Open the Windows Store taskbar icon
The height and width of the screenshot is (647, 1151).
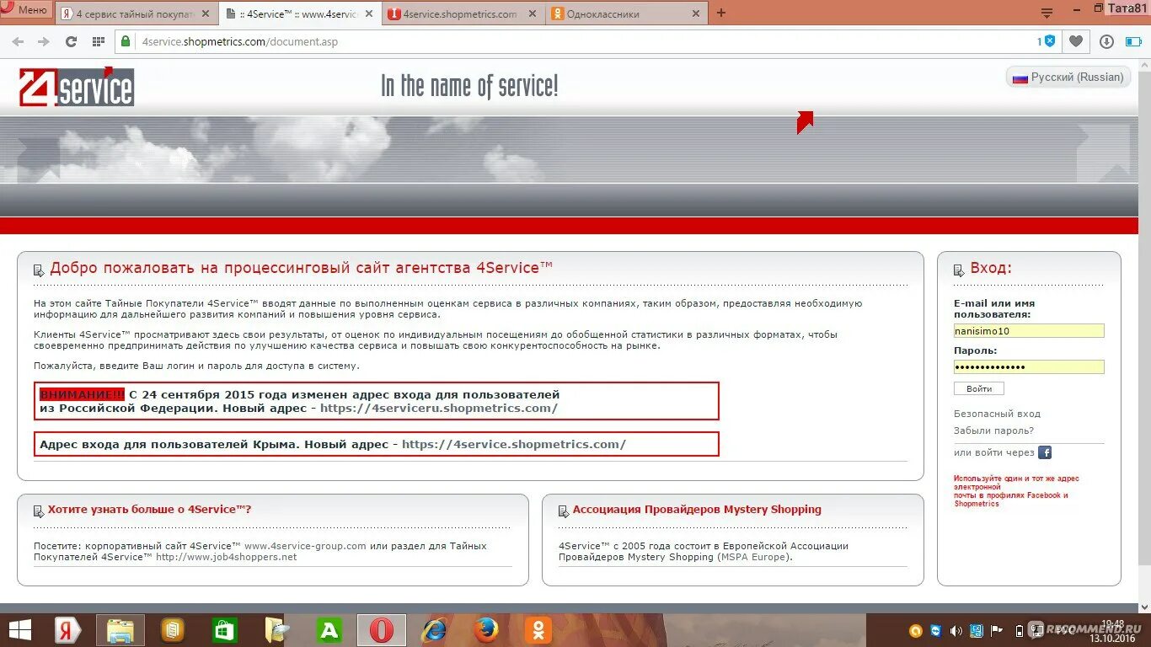click(x=224, y=630)
